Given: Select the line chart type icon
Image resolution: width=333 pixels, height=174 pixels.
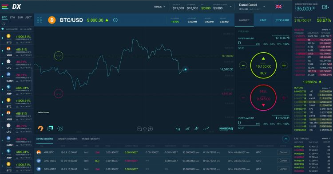Looking at the screenshot, I should [x=206, y=128].
